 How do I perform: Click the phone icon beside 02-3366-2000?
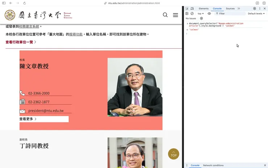point(22,93)
